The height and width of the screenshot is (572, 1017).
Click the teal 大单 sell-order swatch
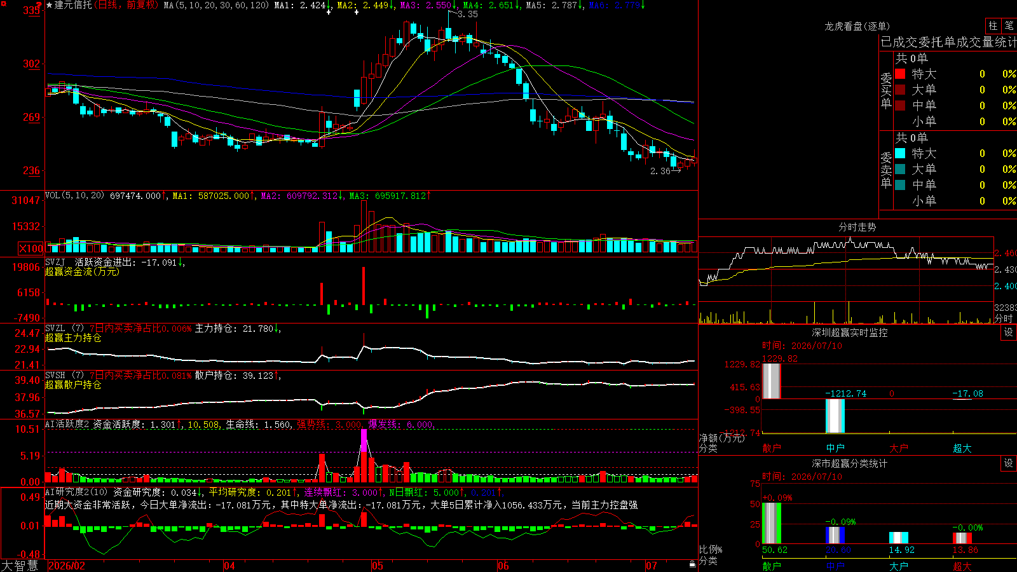900,169
